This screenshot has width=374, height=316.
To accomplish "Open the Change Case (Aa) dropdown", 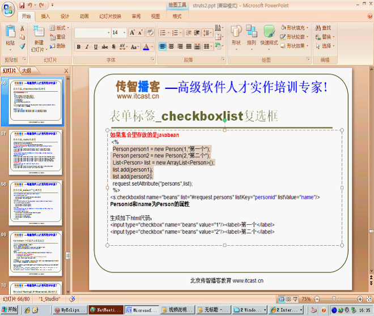I will 134,47.
